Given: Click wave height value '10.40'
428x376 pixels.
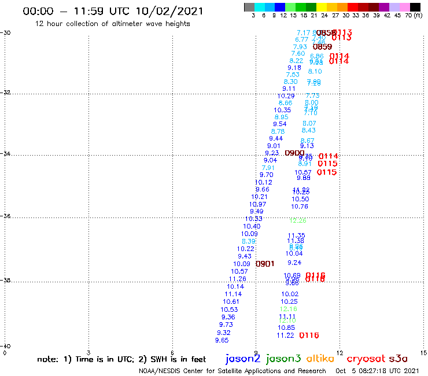Looking at the screenshot, I should [x=252, y=226].
